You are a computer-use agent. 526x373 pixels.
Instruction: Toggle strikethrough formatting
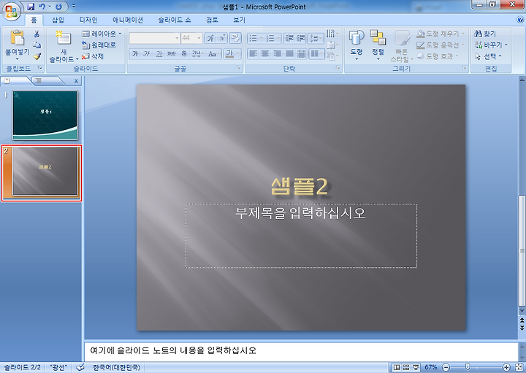171,53
